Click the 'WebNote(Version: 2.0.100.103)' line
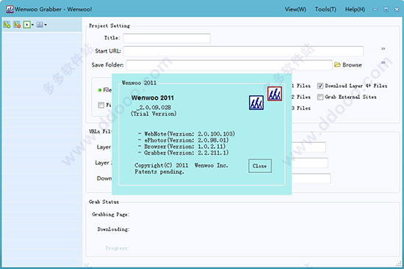This screenshot has height=269, width=404. [190, 133]
